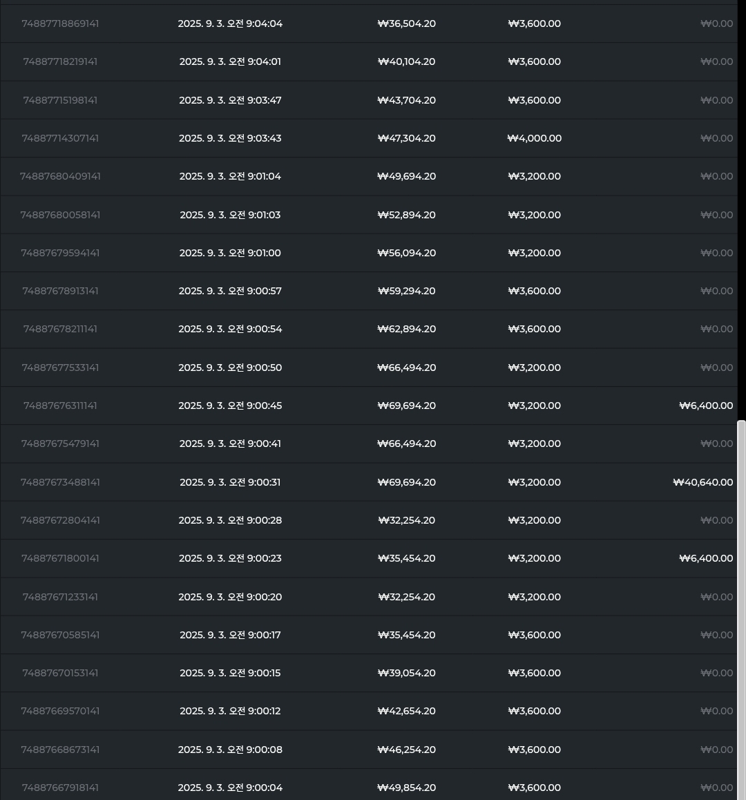Image resolution: width=746 pixels, height=800 pixels.
Task: Select the row dated 오전 9:00:54
Action: [x=230, y=329]
